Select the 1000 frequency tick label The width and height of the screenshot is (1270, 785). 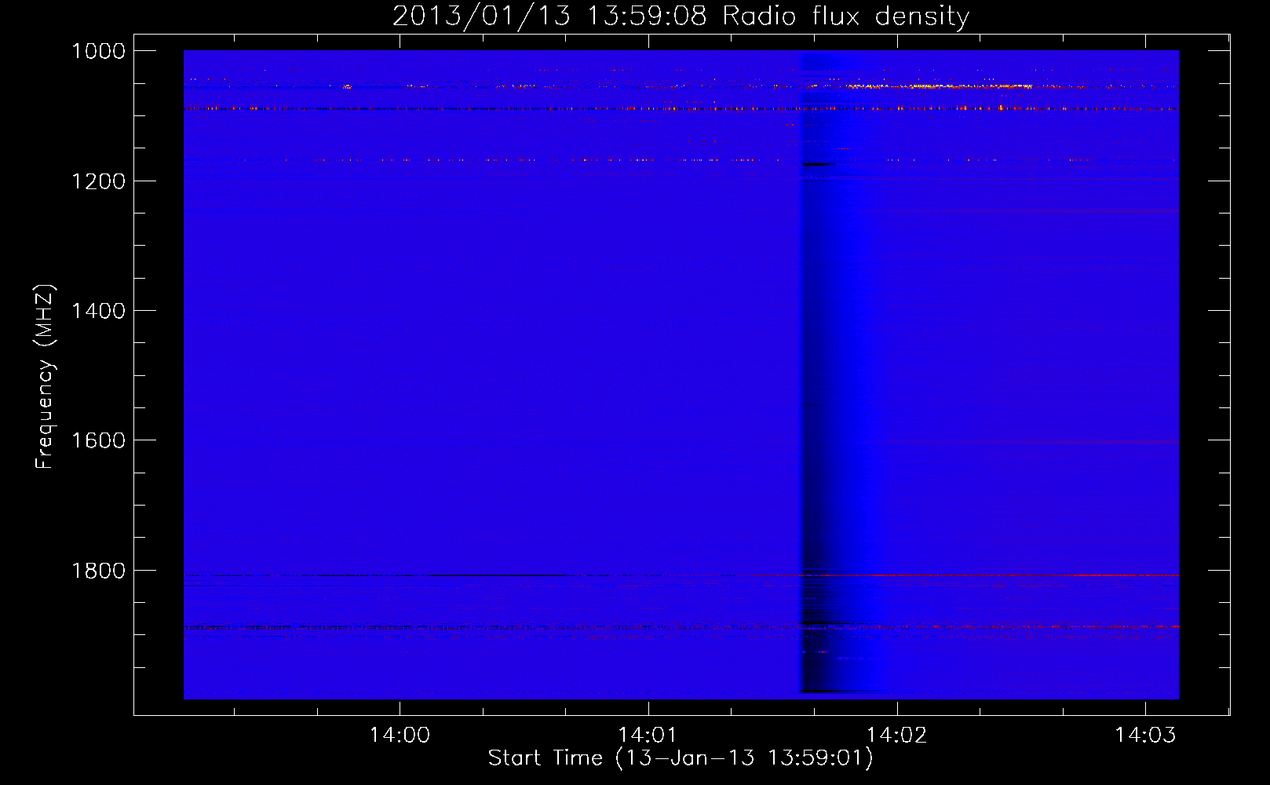tap(98, 51)
